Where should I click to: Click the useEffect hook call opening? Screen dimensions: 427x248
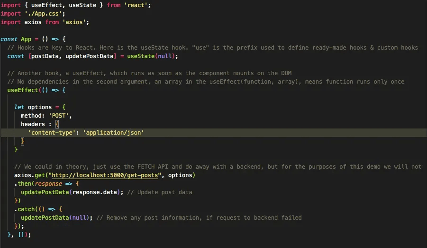point(22,90)
